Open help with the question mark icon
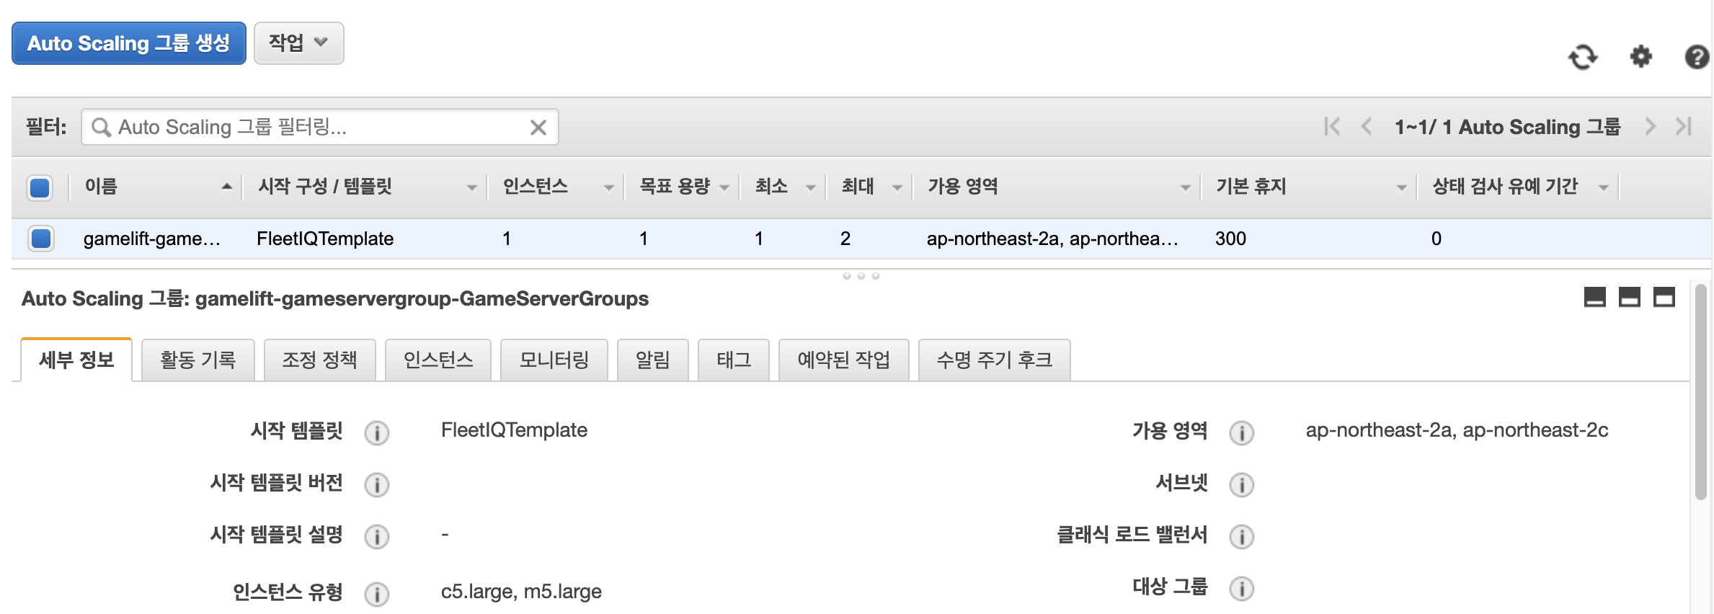 point(1697,56)
